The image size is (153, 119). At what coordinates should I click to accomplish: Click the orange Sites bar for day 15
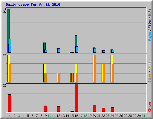coord(73,78)
